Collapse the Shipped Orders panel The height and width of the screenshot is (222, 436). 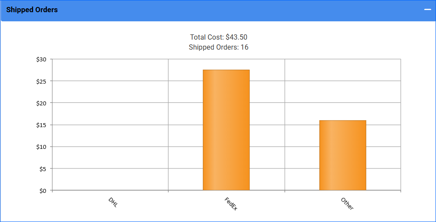427,10
